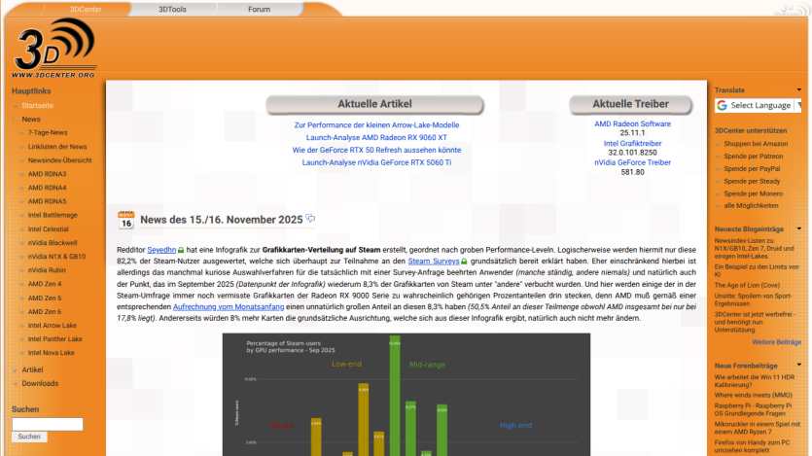
Task: Go to Startseite in main links
Action: 37,106
